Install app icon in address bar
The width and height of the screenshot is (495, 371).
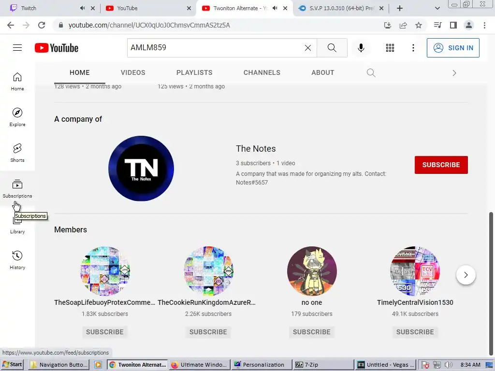tap(387, 25)
